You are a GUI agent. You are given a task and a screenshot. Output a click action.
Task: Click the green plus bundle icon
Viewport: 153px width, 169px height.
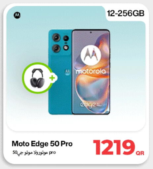pos(52,78)
